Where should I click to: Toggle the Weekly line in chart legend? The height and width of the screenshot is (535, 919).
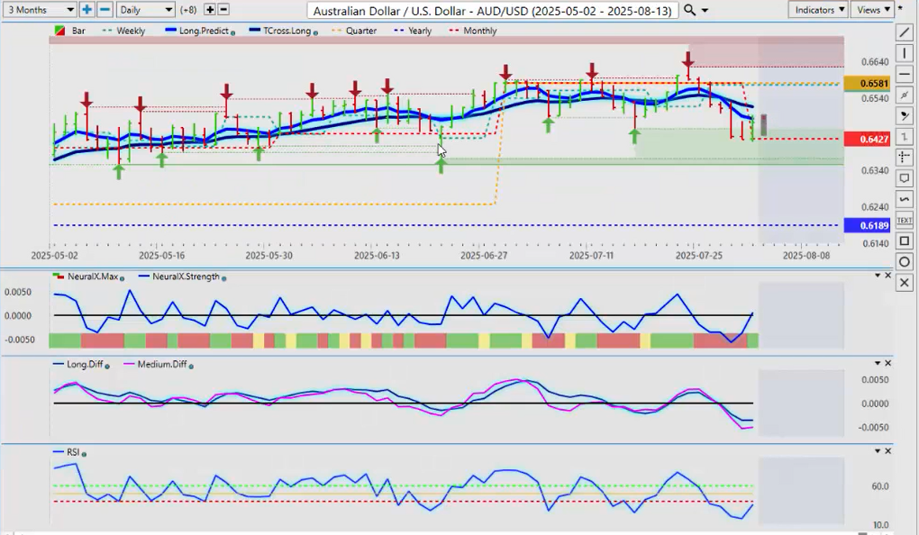click(124, 31)
